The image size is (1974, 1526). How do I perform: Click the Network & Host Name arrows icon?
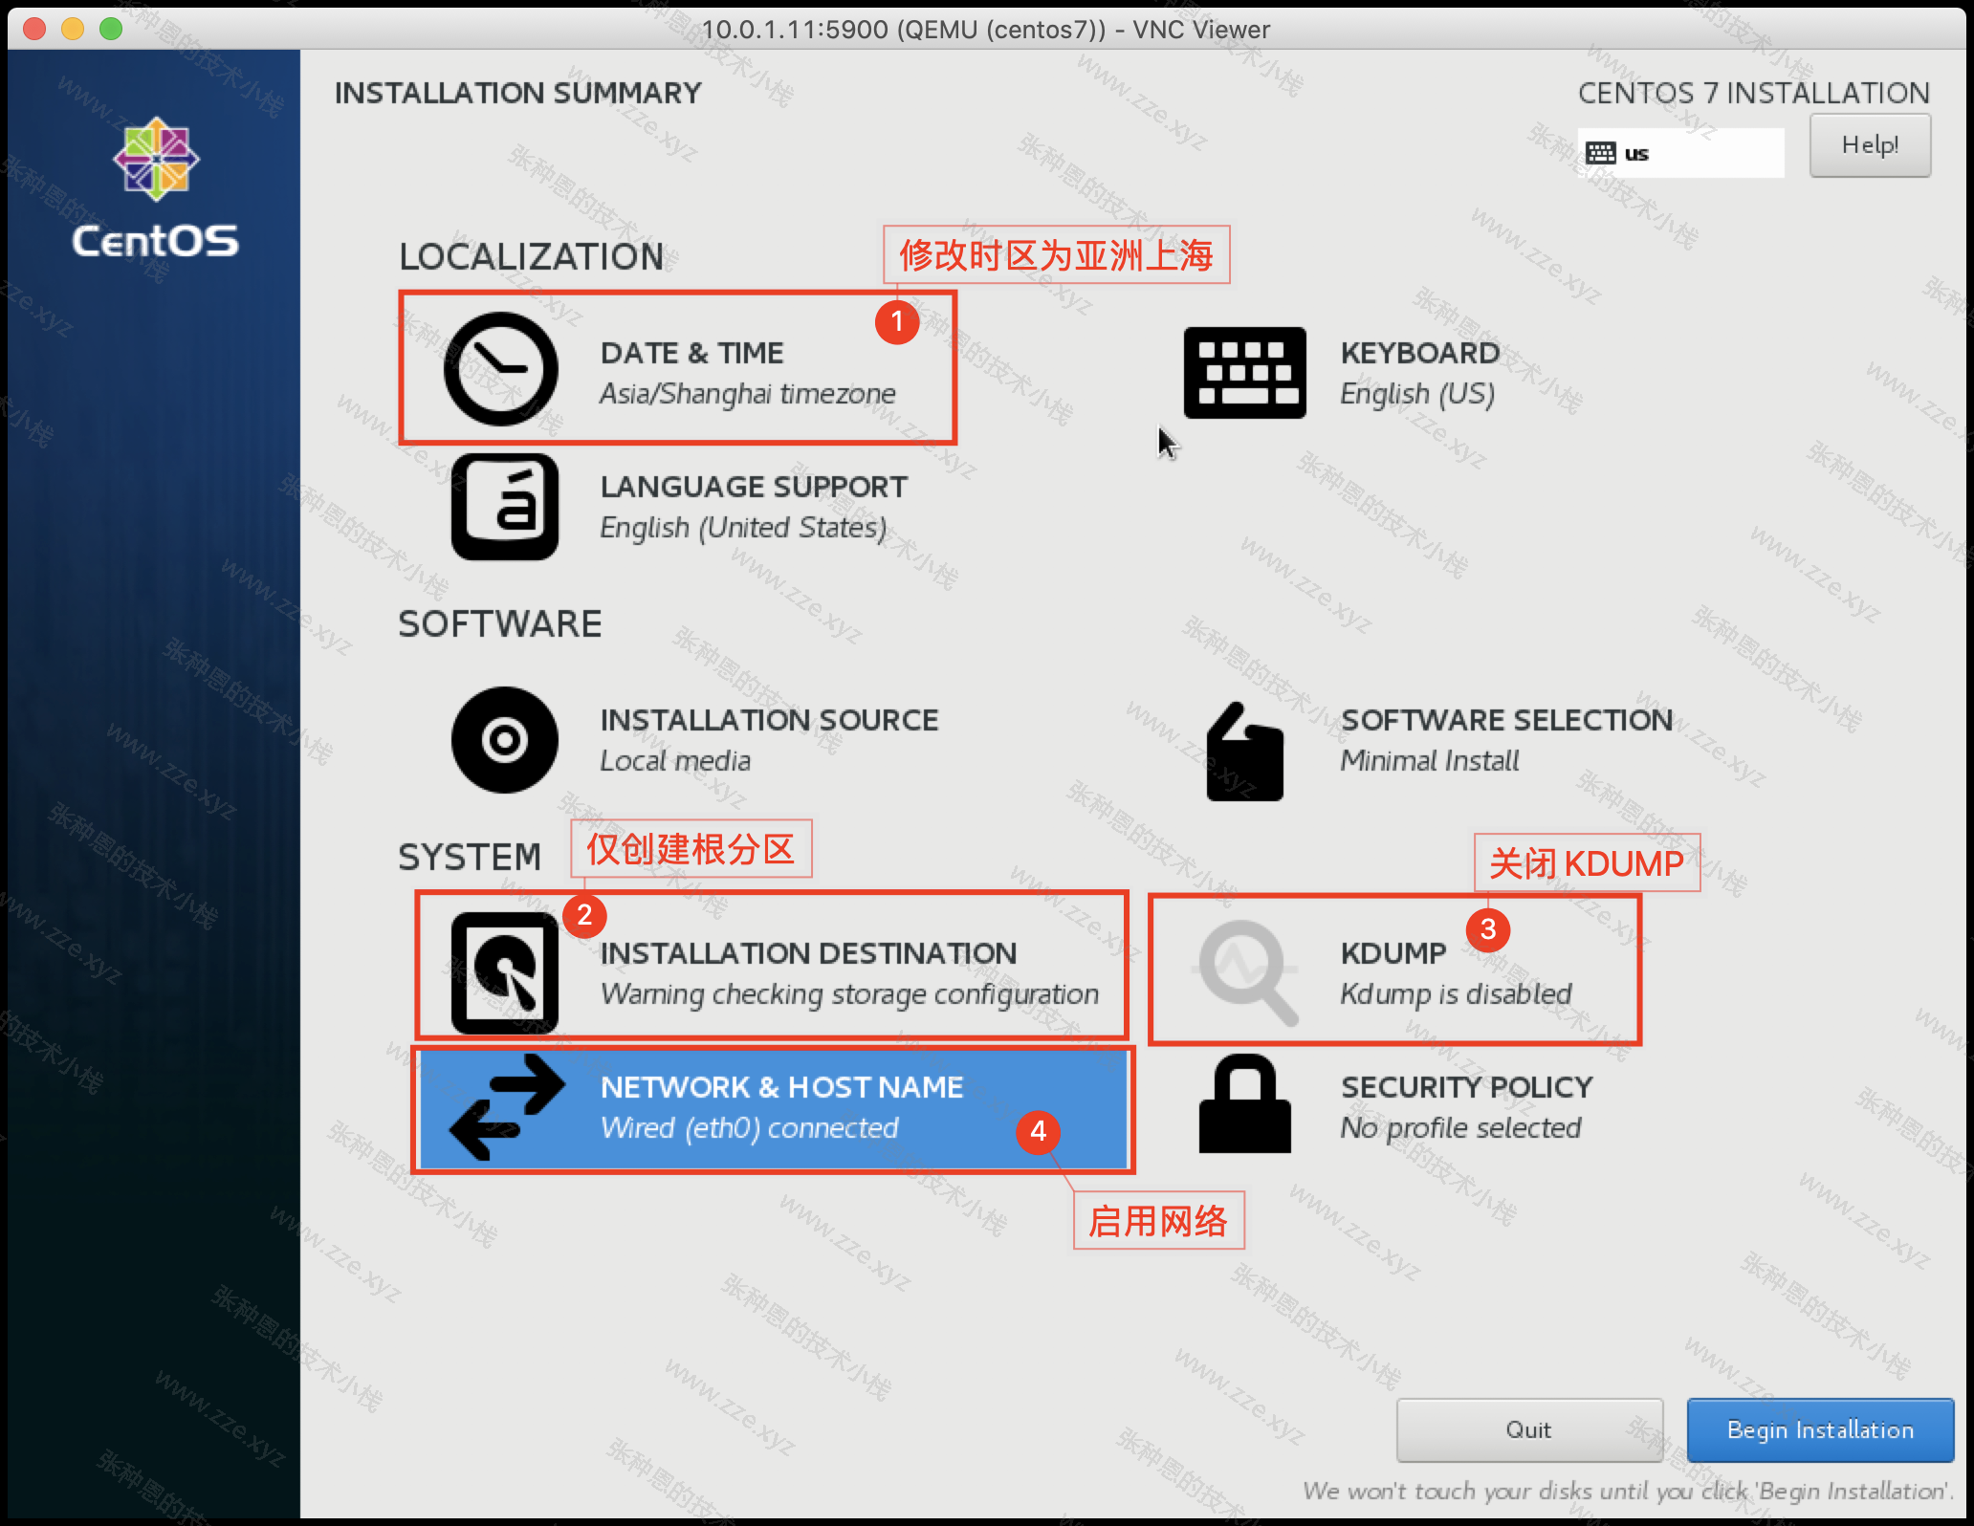pos(507,1107)
